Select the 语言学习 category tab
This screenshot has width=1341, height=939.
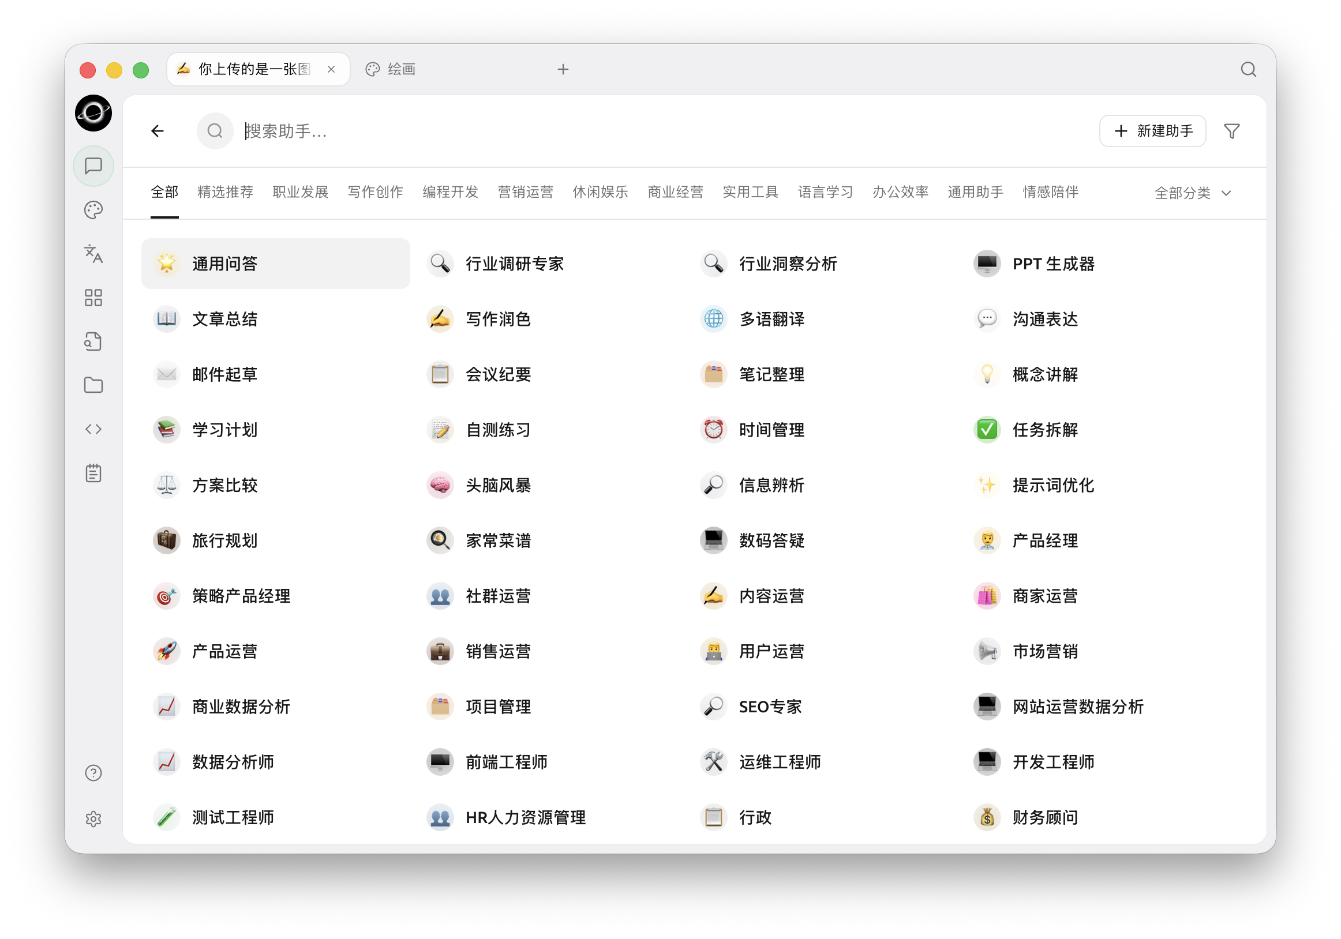click(825, 192)
